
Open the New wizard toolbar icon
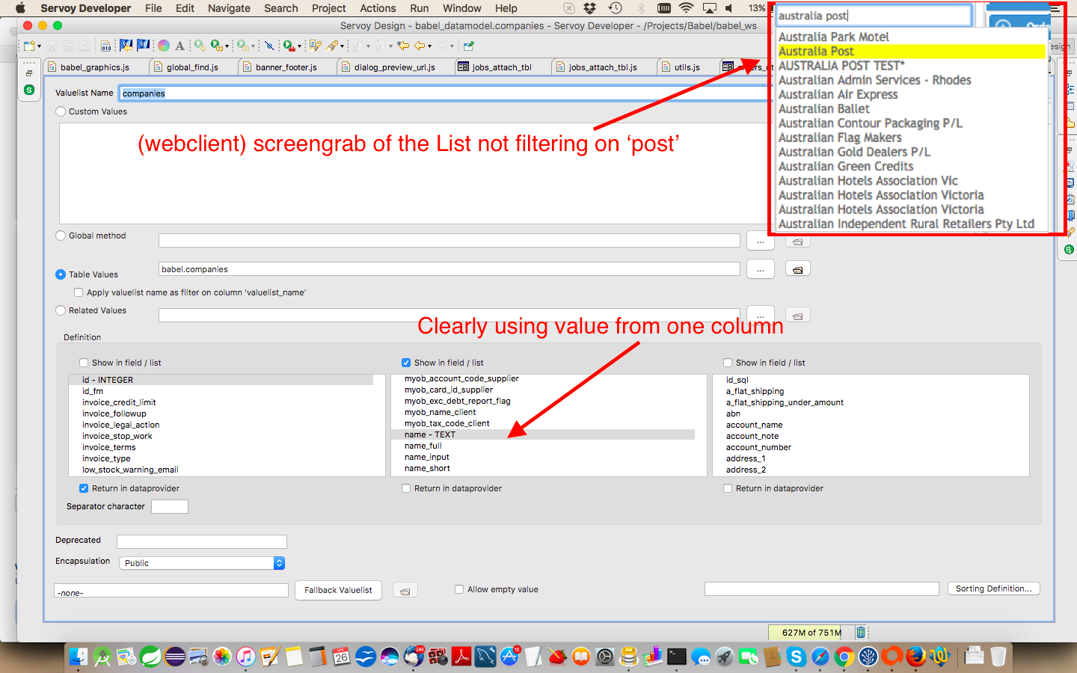[28, 46]
